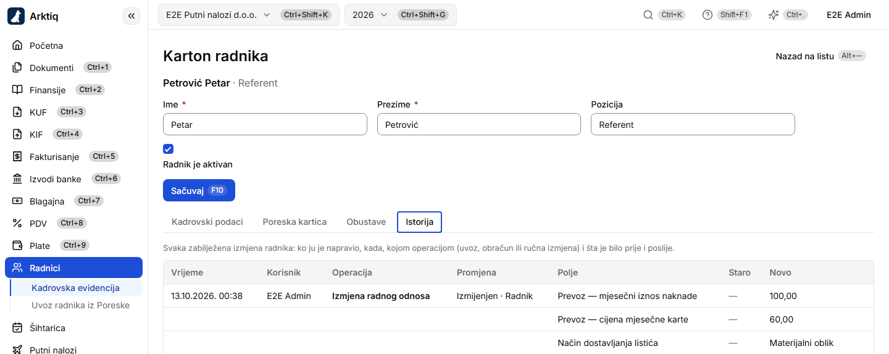This screenshot has height=354, width=889.
Task: Click the Dokumenti documents icon
Action: click(x=17, y=68)
